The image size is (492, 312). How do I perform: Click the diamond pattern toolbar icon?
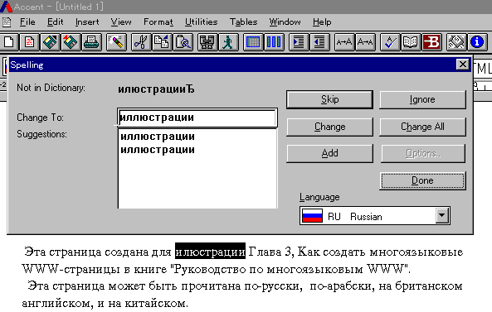[455, 42]
